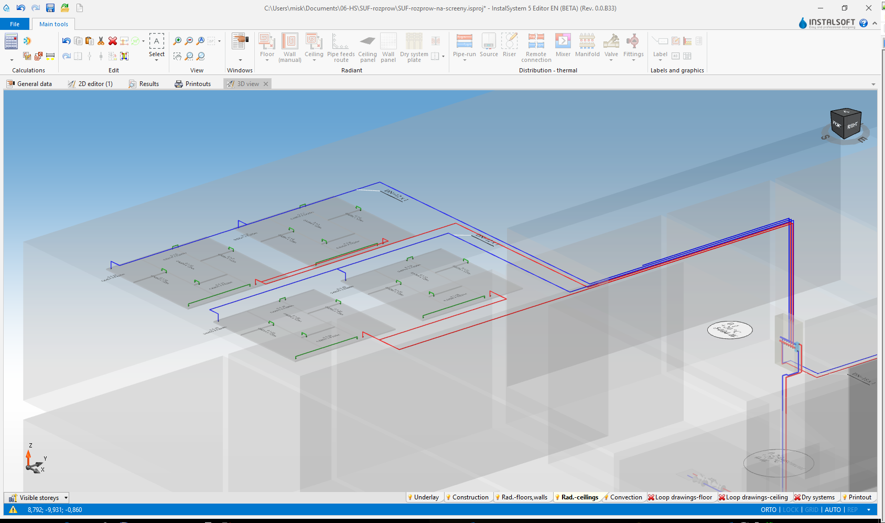The image size is (885, 523).
Task: Open the Calculations calculator icon
Action: (x=11, y=41)
